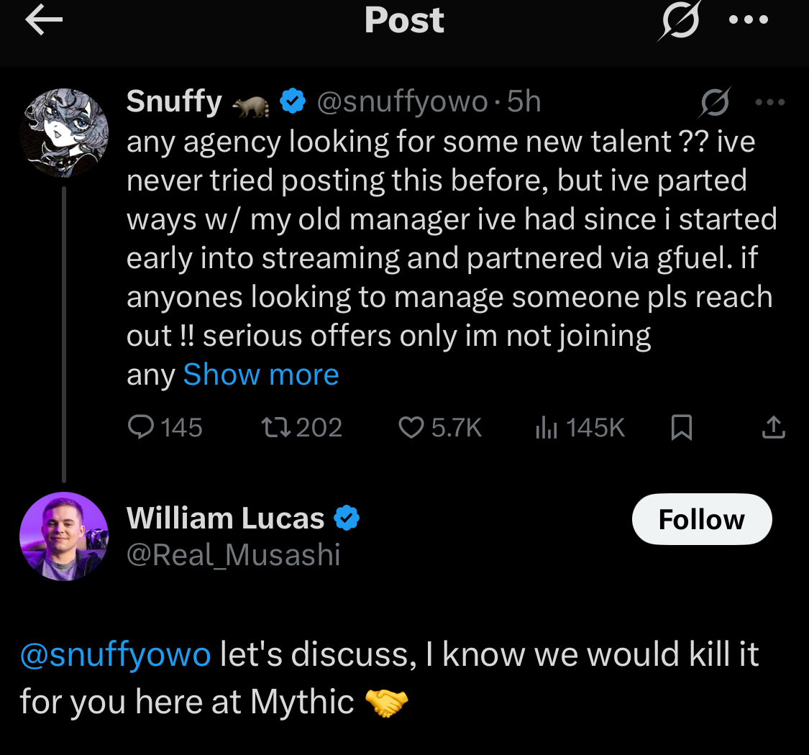
Task: Tap the share icon on Snuffy's post
Action: pyautogui.click(x=773, y=428)
